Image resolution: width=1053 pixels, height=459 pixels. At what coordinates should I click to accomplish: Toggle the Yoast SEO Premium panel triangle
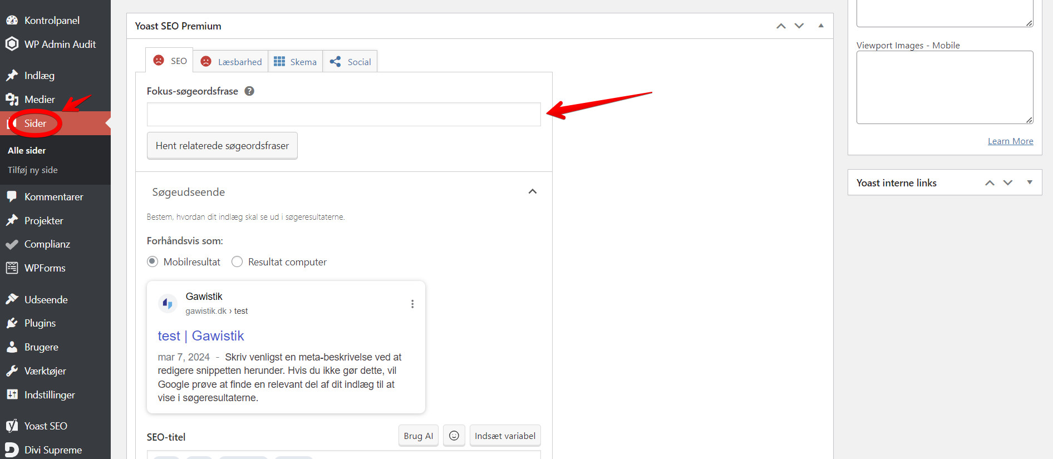[x=821, y=26]
